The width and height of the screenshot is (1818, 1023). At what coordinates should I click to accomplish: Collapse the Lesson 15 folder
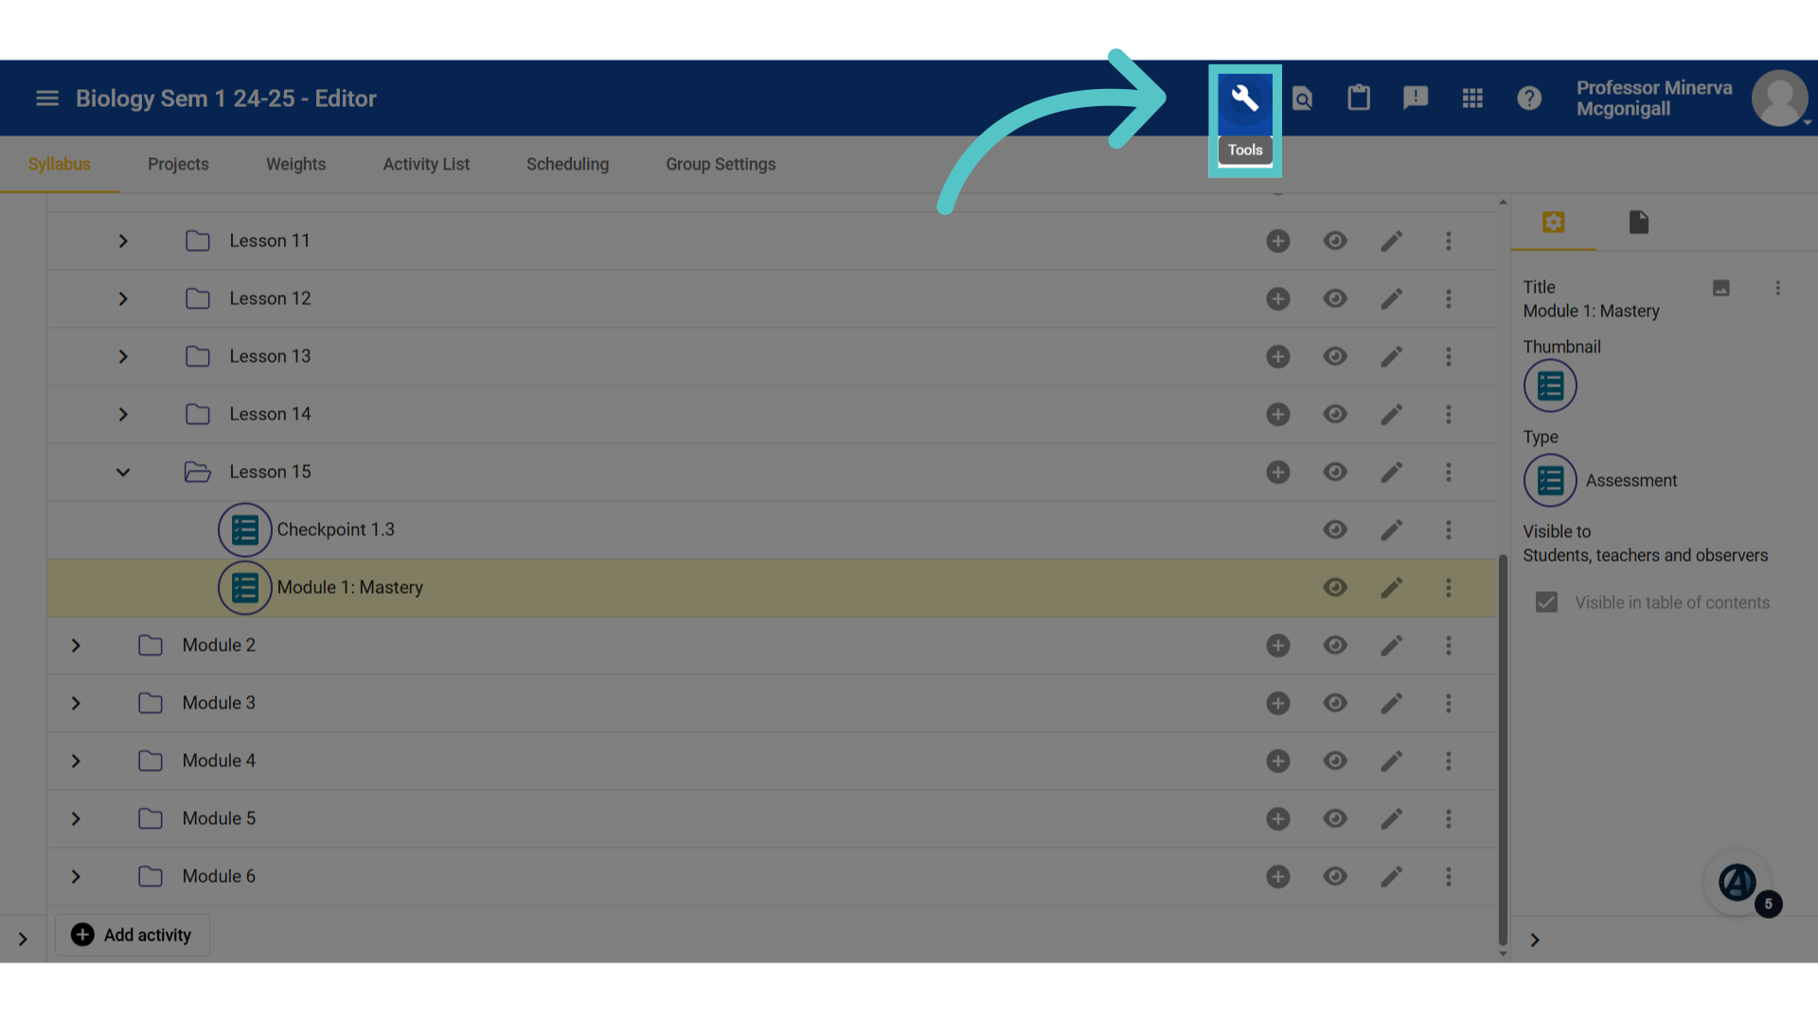[123, 472]
